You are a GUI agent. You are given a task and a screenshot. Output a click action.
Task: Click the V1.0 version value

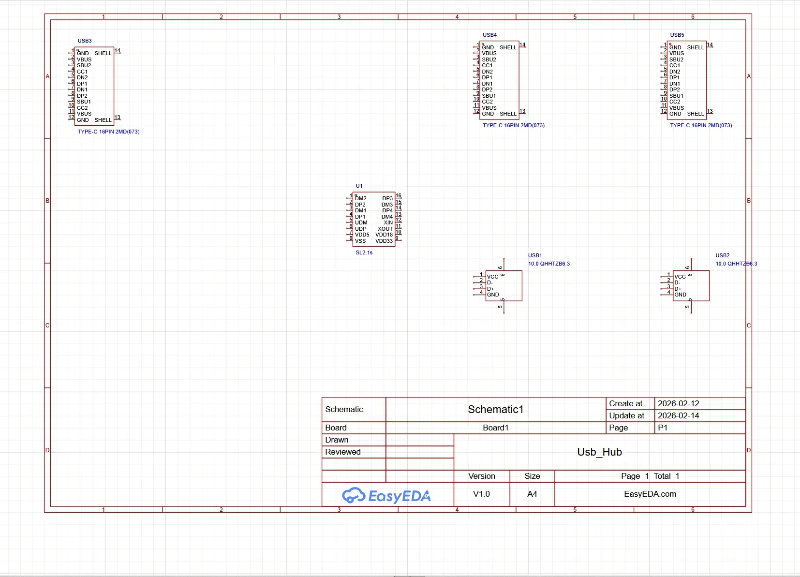click(x=481, y=494)
